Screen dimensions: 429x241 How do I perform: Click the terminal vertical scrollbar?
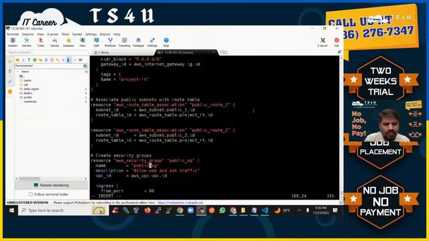[x=341, y=127]
